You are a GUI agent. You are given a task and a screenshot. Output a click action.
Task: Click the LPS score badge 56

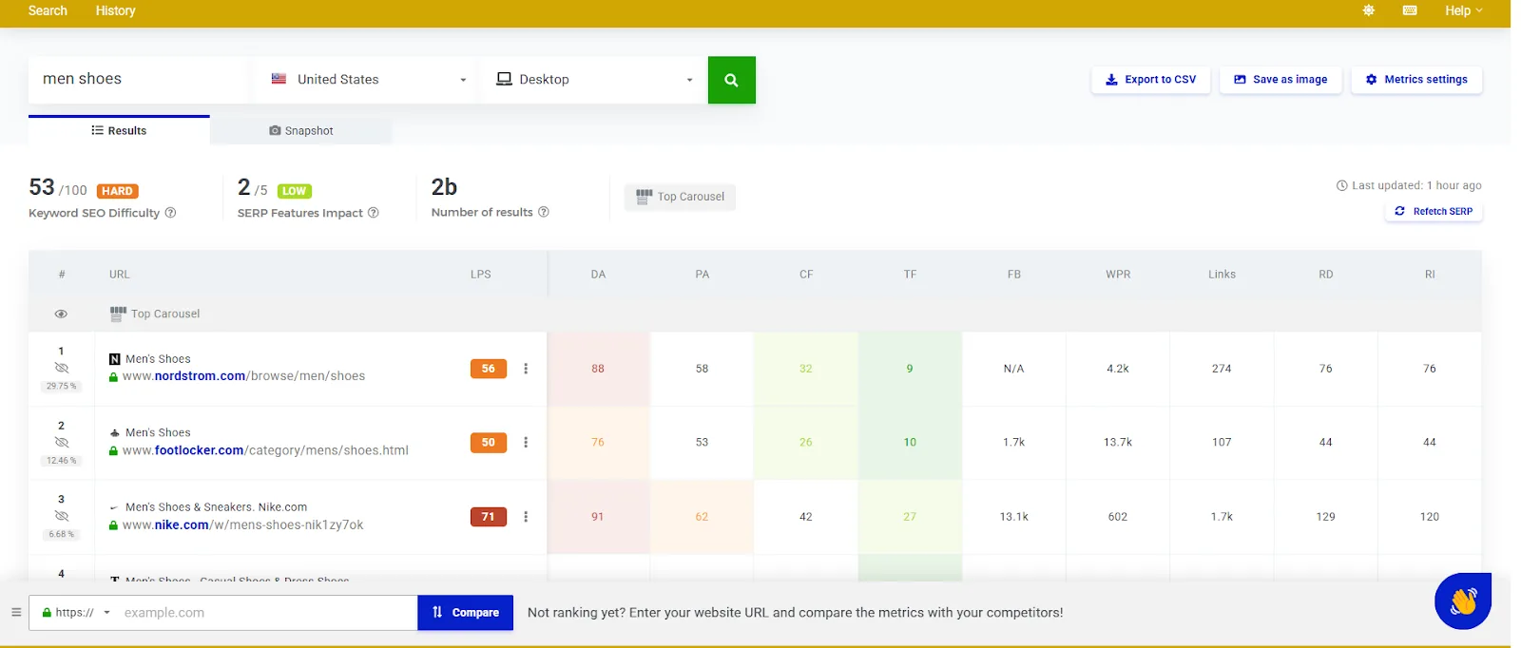pyautogui.click(x=488, y=369)
